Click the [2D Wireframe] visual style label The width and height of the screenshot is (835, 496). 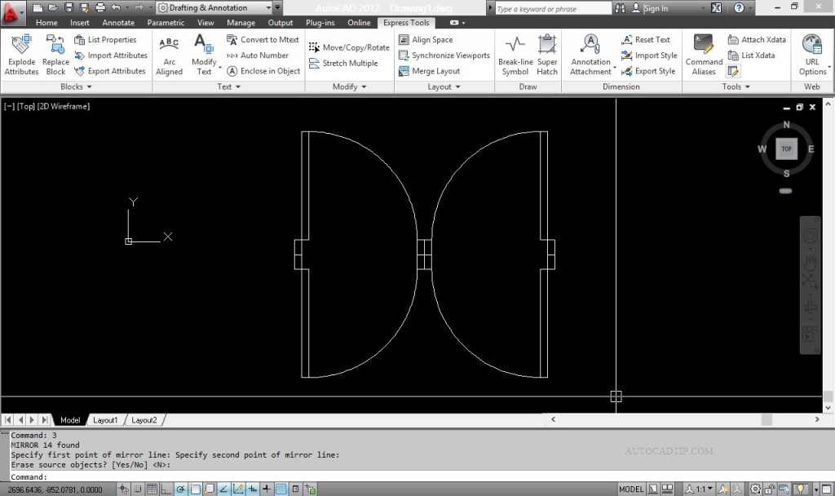tap(64, 106)
